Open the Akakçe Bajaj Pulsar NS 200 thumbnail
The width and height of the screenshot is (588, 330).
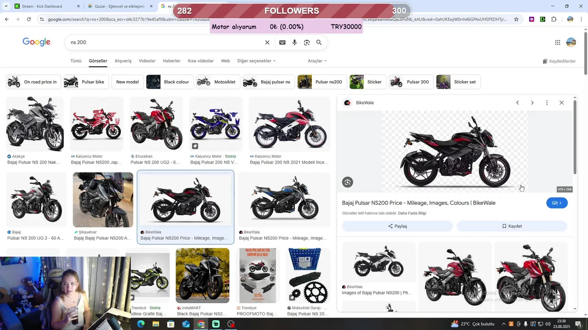(x=35, y=124)
